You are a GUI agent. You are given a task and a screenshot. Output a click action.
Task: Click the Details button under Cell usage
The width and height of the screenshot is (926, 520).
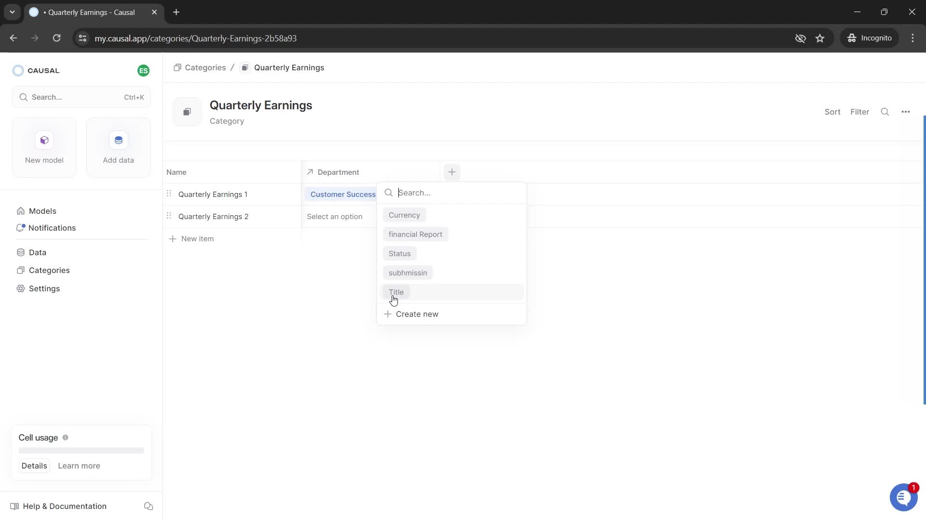coord(34,466)
